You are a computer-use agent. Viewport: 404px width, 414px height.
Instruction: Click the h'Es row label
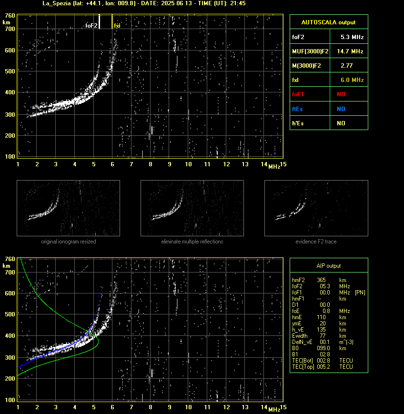click(298, 123)
